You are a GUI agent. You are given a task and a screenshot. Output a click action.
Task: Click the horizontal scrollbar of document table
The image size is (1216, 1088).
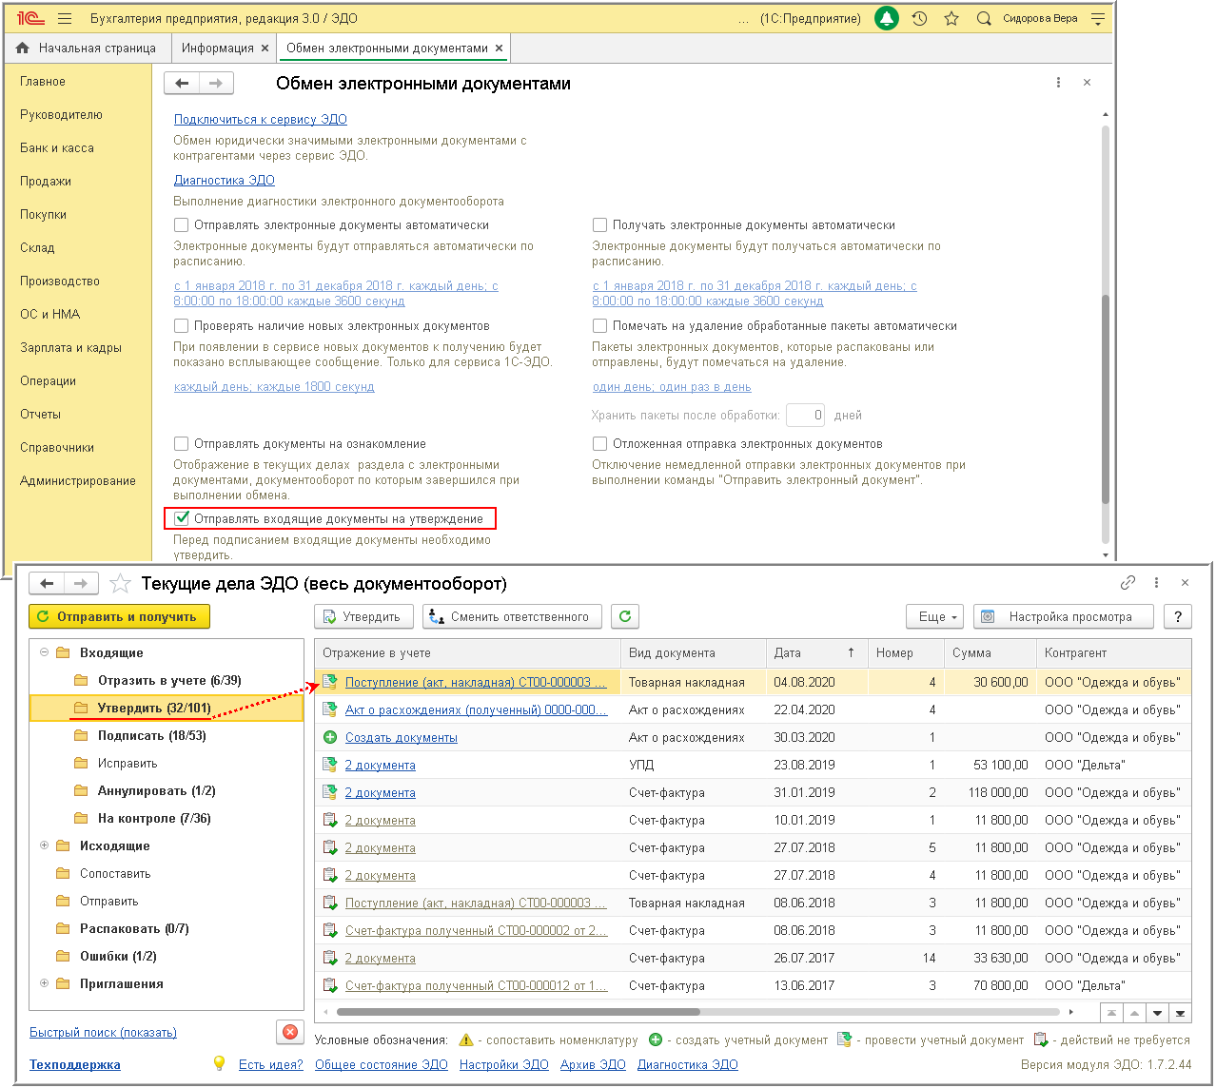click(x=519, y=1012)
